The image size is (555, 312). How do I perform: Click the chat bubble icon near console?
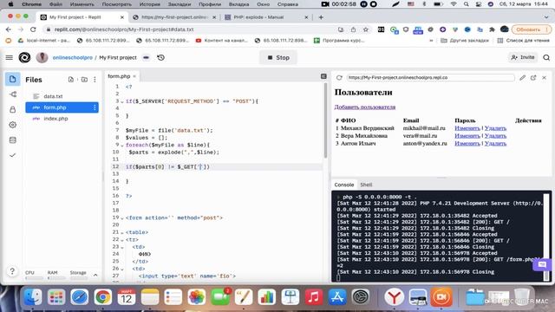point(542,264)
